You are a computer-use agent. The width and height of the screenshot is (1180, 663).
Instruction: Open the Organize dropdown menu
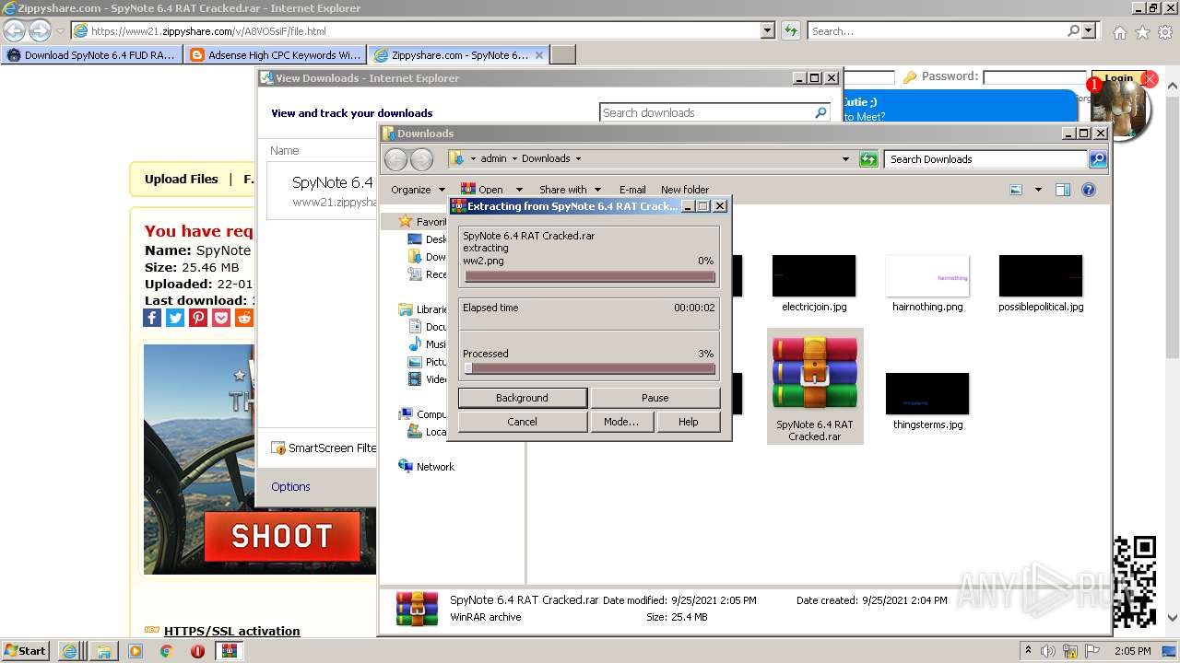click(418, 190)
